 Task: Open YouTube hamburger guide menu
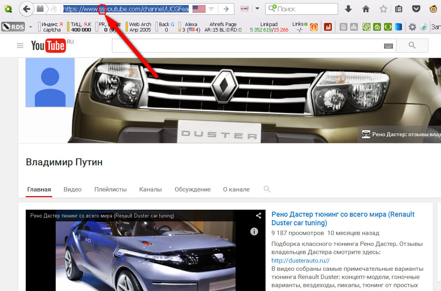tap(20, 46)
